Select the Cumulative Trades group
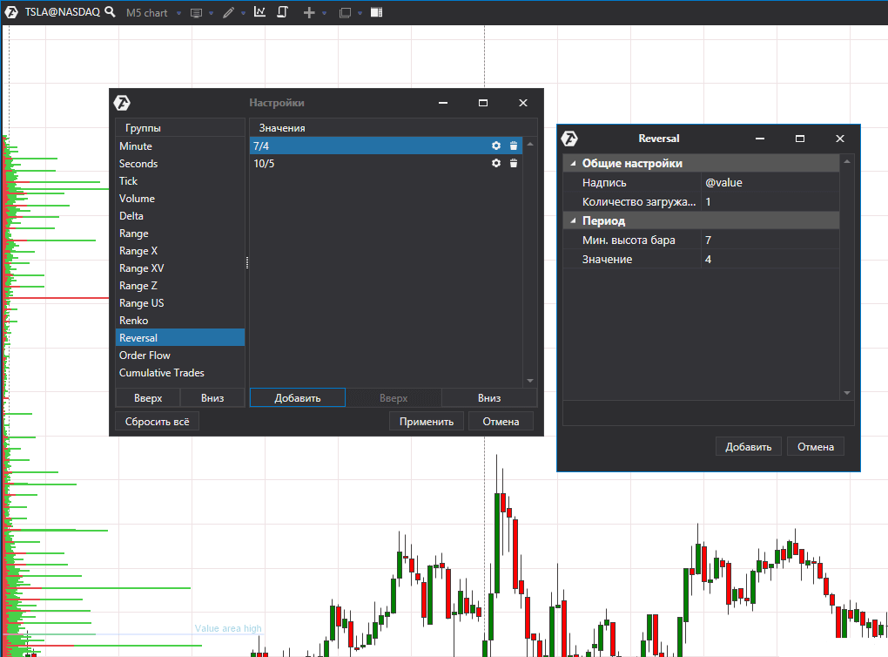This screenshot has width=888, height=657. point(162,373)
